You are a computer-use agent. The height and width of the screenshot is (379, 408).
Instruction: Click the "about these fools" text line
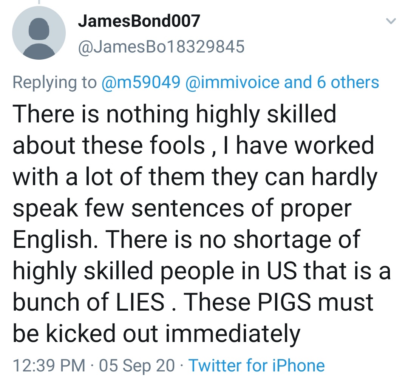(x=109, y=145)
